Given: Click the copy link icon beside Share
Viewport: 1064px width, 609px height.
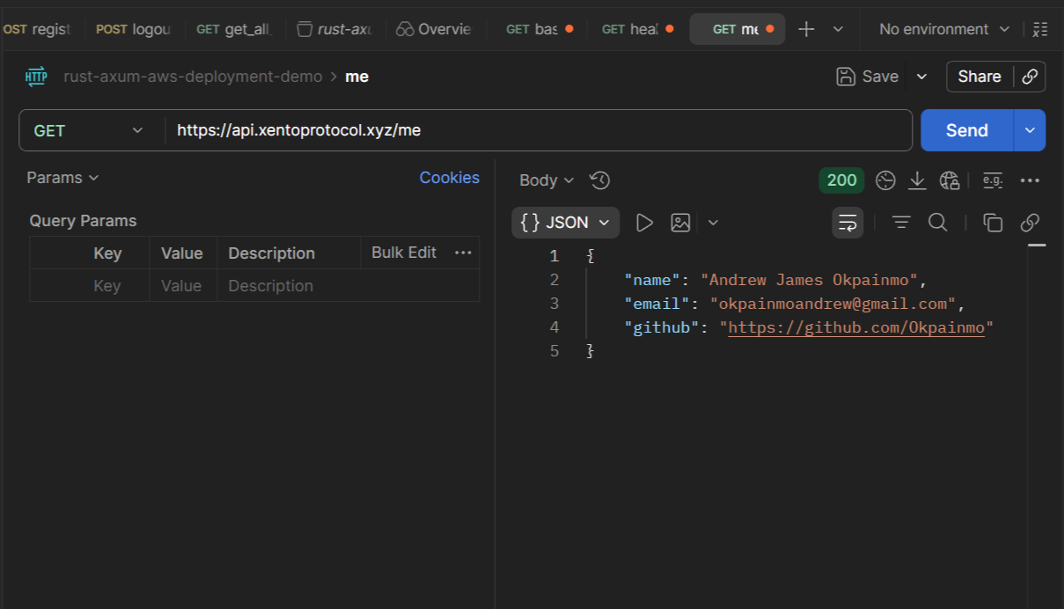Looking at the screenshot, I should (1030, 77).
